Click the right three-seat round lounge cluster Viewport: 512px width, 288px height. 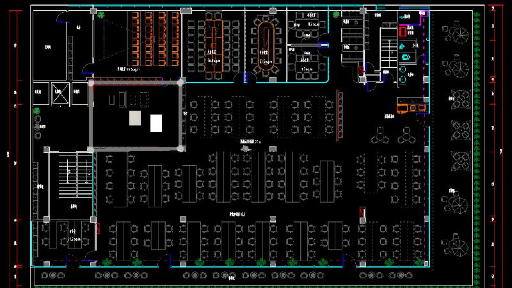point(407,136)
